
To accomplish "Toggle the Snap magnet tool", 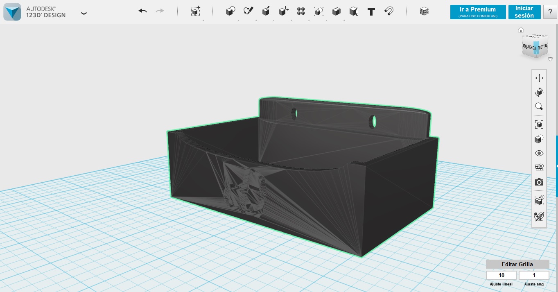I will pyautogui.click(x=389, y=11).
